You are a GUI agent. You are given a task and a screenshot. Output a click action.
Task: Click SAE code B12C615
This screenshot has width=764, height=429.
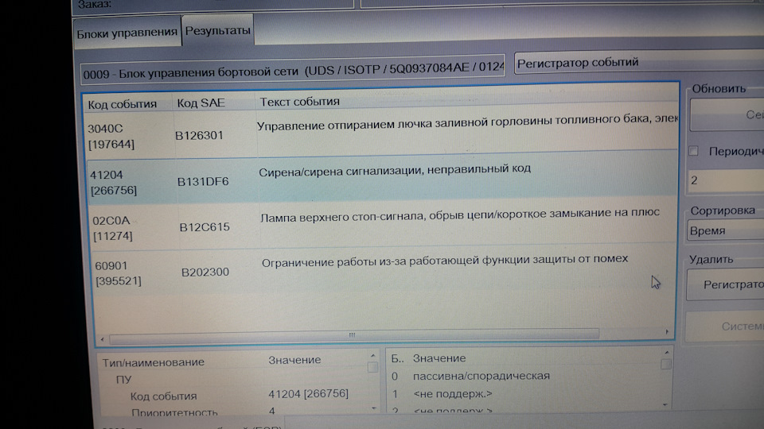click(205, 227)
